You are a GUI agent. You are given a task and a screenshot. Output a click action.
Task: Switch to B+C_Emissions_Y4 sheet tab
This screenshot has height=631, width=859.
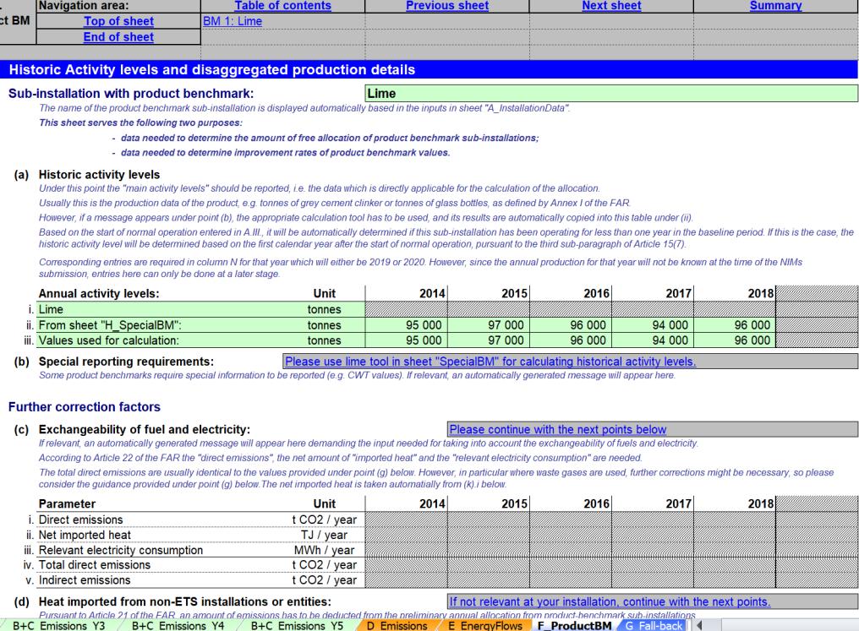pos(178,626)
